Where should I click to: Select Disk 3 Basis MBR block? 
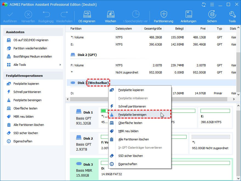pyautogui.click(x=84, y=169)
